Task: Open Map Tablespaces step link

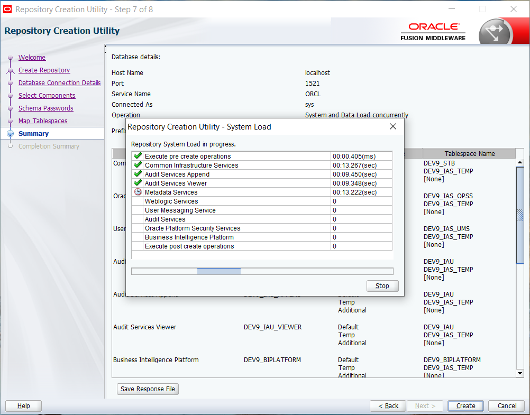Action: tap(43, 121)
